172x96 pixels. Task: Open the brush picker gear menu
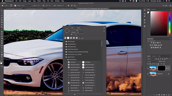(104, 28)
